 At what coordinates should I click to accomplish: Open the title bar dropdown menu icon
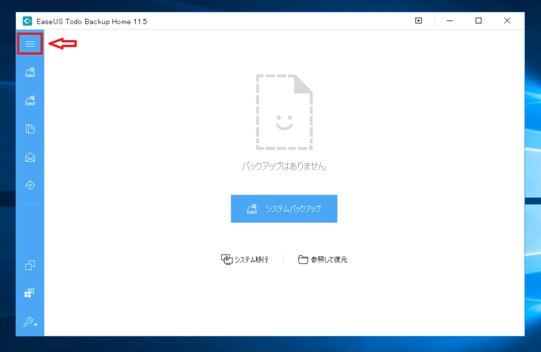tap(418, 21)
